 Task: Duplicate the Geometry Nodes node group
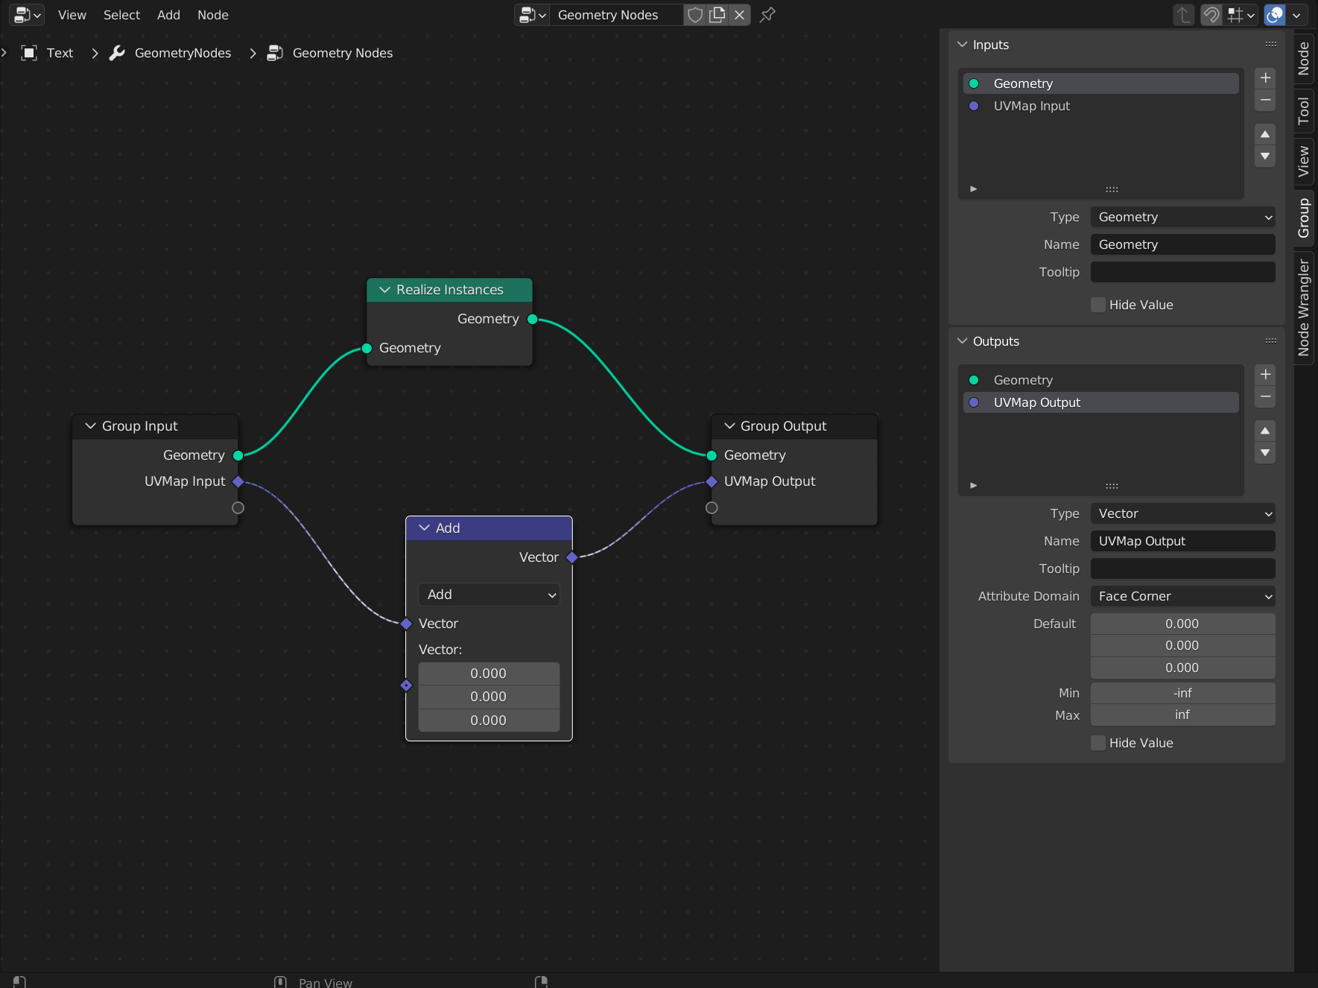(717, 15)
